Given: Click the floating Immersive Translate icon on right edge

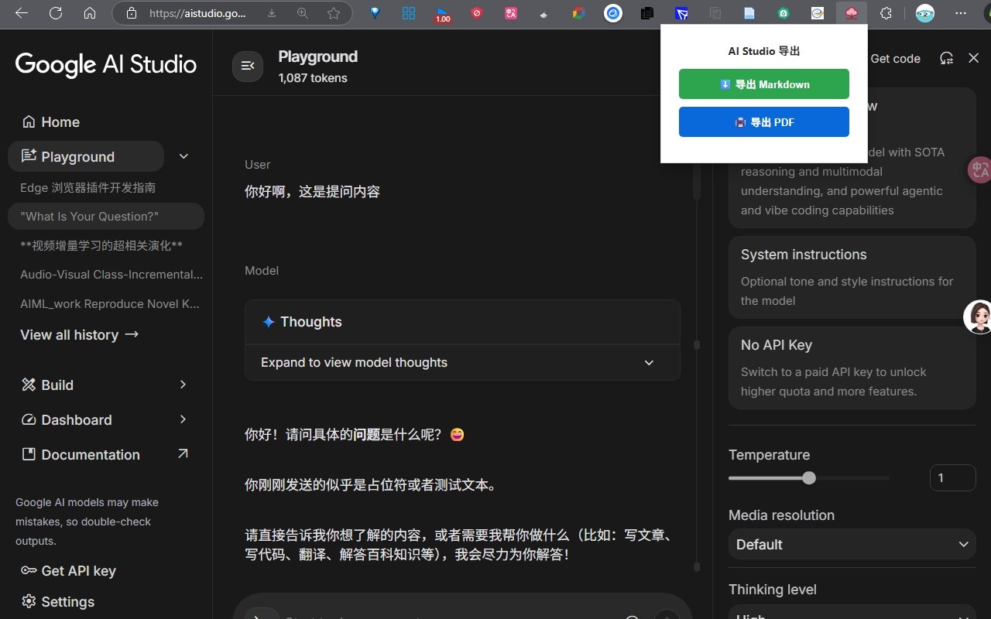Looking at the screenshot, I should point(979,169).
